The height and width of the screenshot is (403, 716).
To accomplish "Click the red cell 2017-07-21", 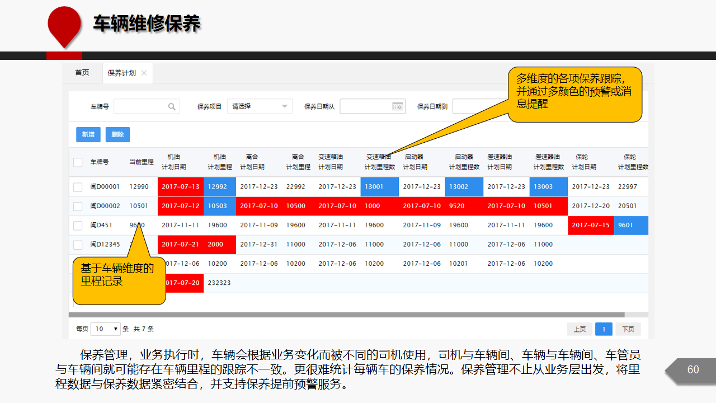I will (x=181, y=245).
